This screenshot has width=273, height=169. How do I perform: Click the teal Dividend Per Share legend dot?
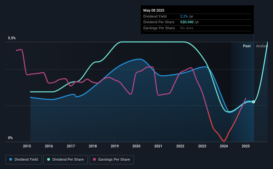[x=49, y=159]
